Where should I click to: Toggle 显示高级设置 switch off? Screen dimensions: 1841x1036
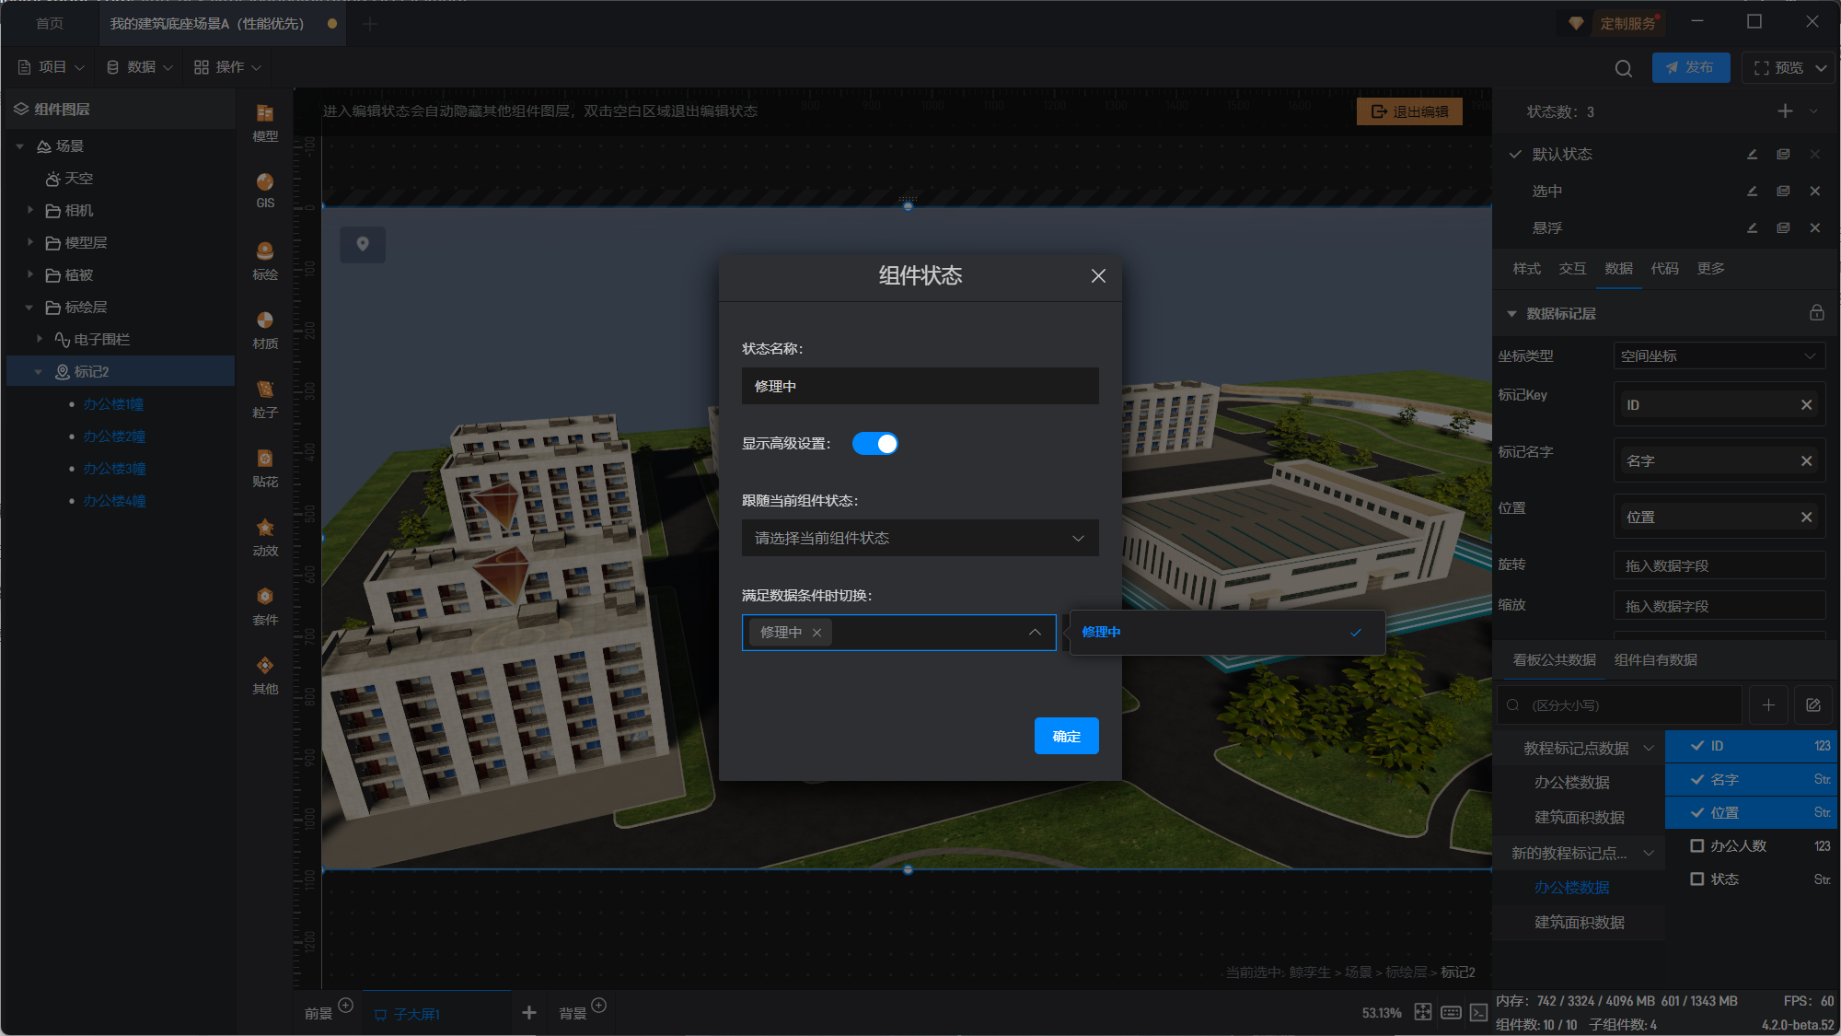(x=874, y=444)
